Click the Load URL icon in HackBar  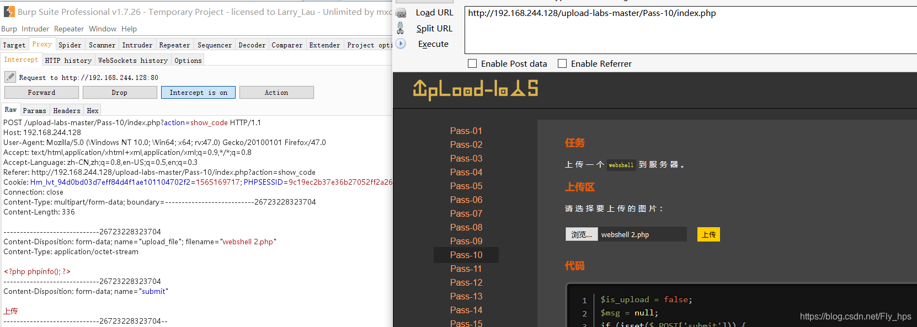pos(401,13)
